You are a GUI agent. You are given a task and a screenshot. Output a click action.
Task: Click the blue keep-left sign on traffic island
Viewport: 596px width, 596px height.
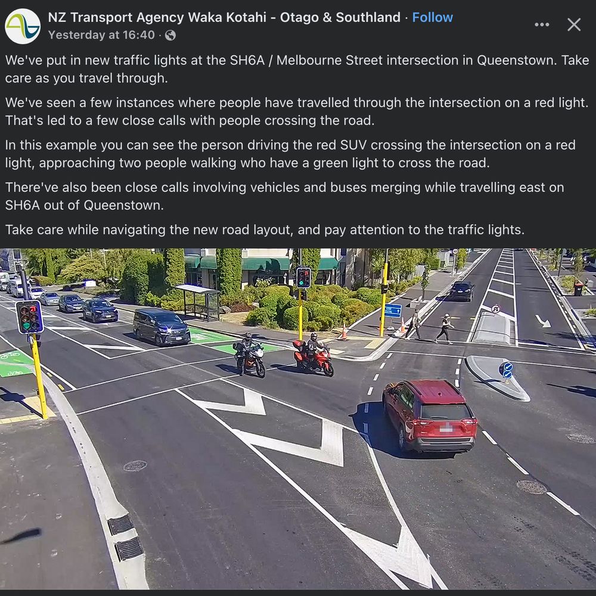507,370
